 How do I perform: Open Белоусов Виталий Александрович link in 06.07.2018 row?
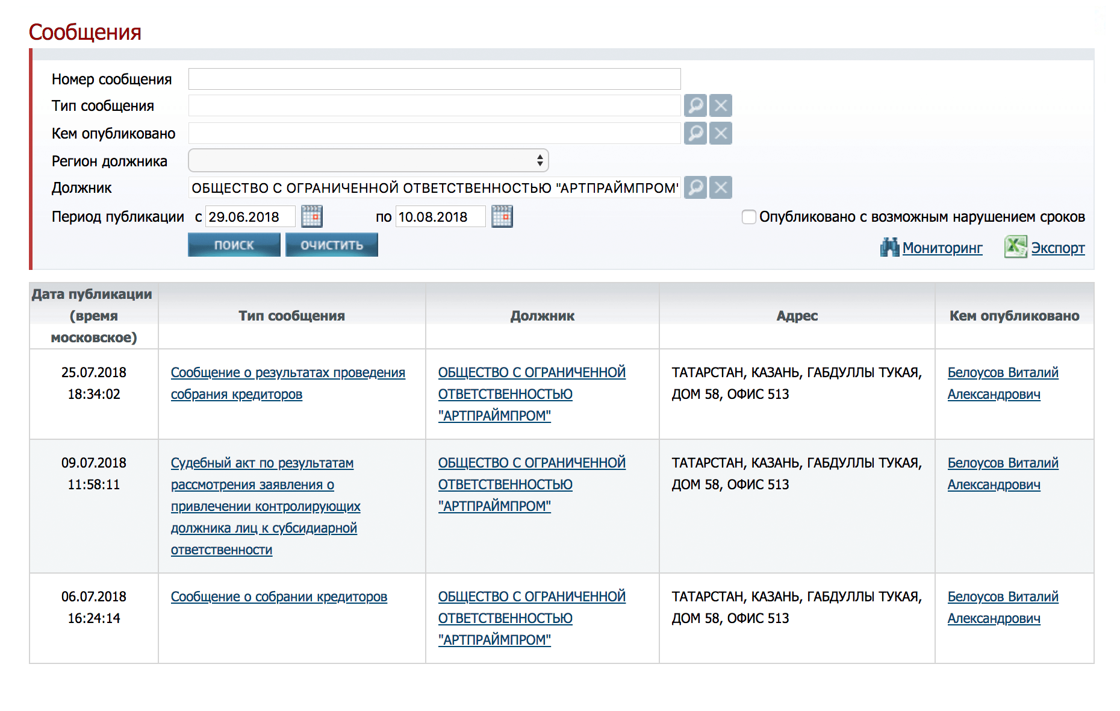click(x=1003, y=607)
